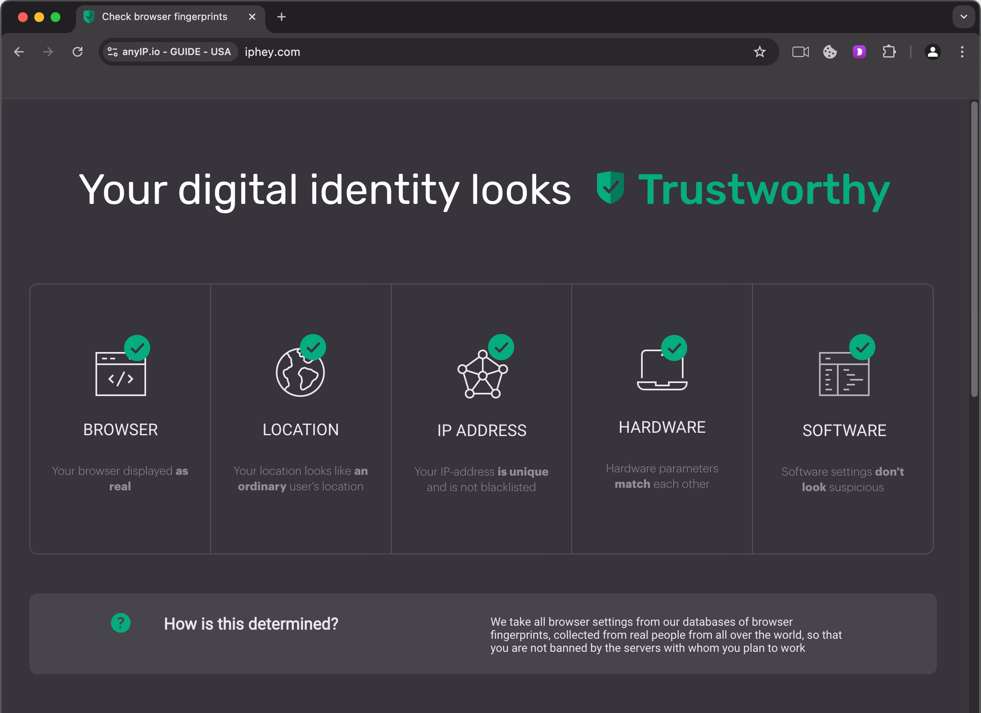The width and height of the screenshot is (981, 713).
Task: Bookmark this page with the star
Action: [x=759, y=52]
